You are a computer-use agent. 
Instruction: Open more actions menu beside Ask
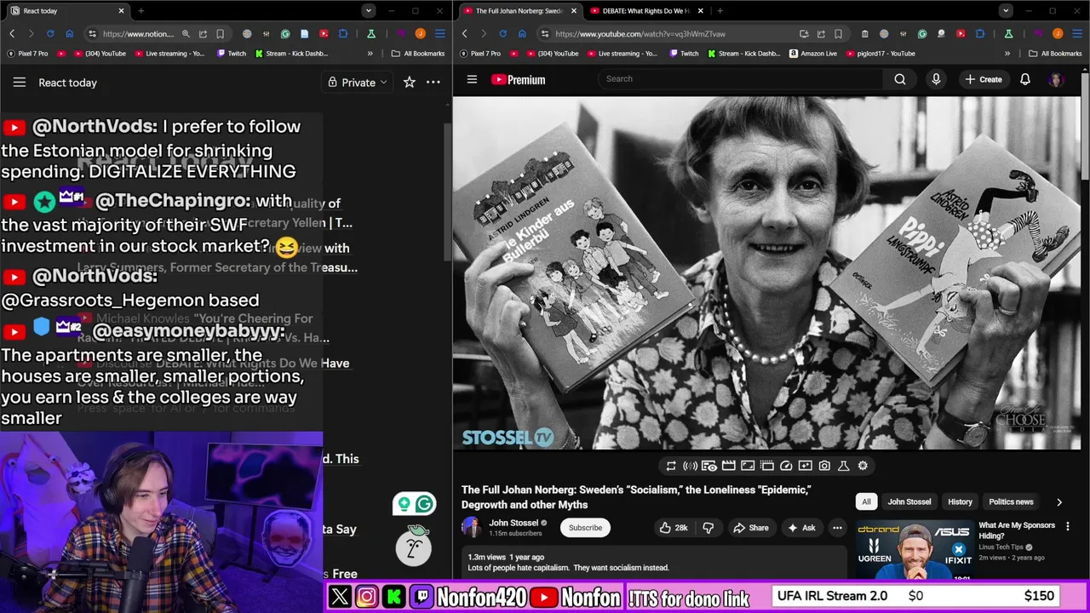tap(837, 528)
